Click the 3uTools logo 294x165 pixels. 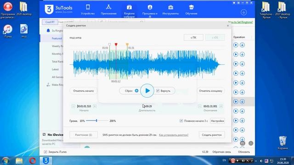point(58,9)
